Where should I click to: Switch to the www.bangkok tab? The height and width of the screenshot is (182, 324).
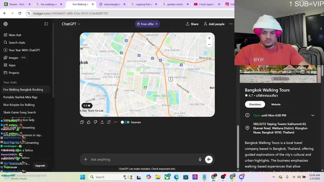pyautogui.click(x=112, y=4)
